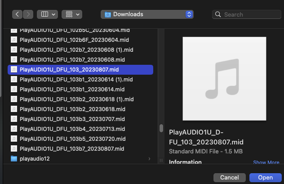Screen dimensions: 284x184
Task: Click the playaudio12 blue folder icon
Action: tap(14, 159)
